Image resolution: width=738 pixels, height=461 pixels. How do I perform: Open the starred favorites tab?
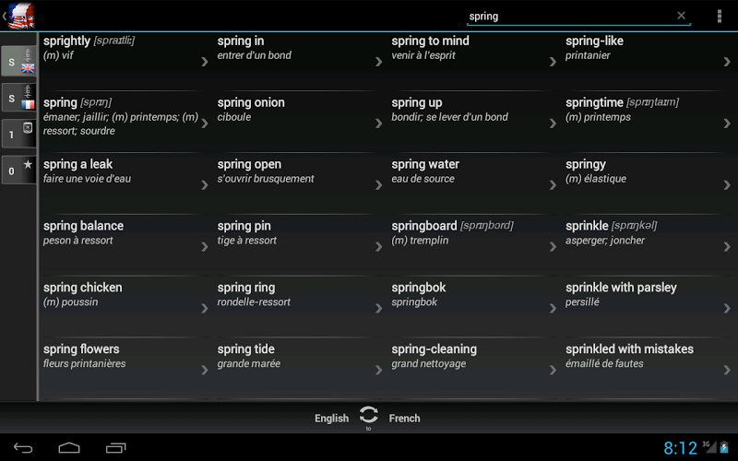click(x=18, y=170)
